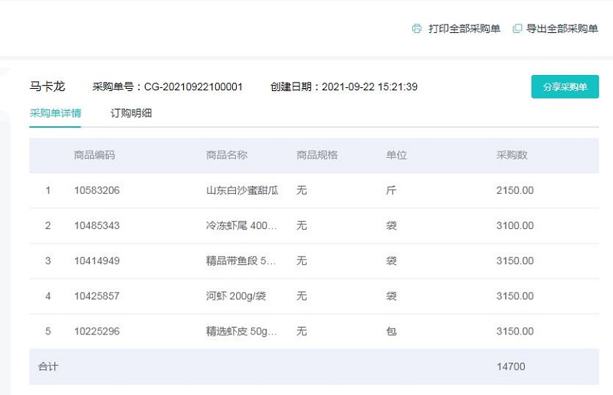Click product name 冷冻虾尾 400…
Screen dimensions: 613x395
(241, 225)
